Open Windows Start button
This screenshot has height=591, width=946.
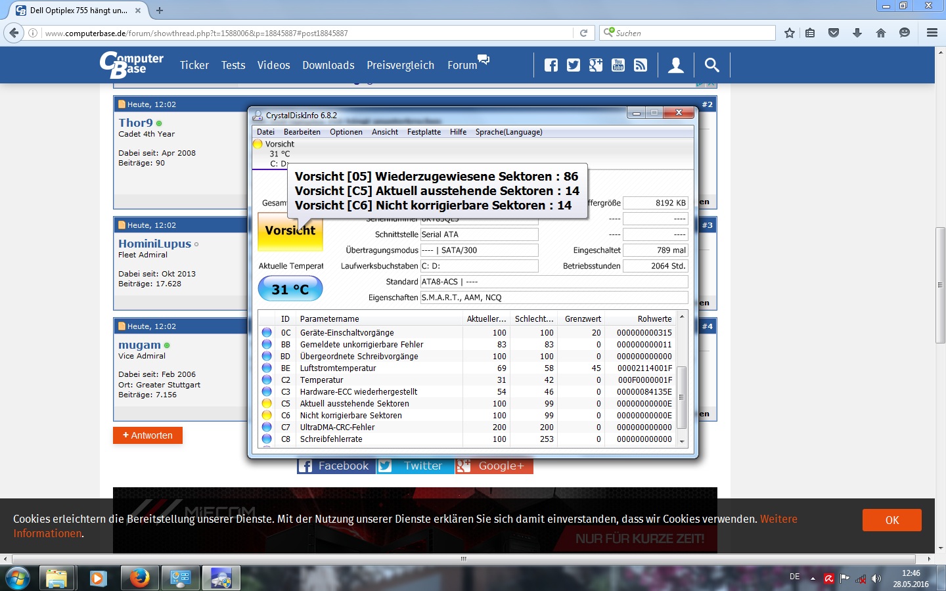click(17, 579)
